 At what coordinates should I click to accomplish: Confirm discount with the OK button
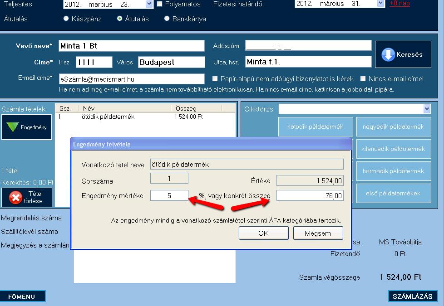[264, 233]
